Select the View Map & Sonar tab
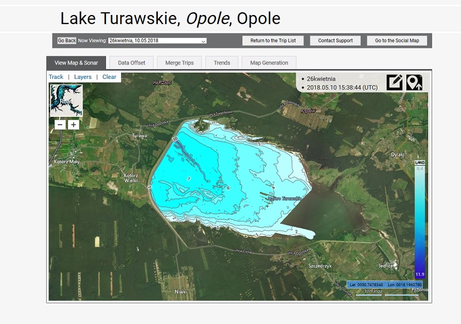The width and height of the screenshot is (461, 324). point(76,63)
